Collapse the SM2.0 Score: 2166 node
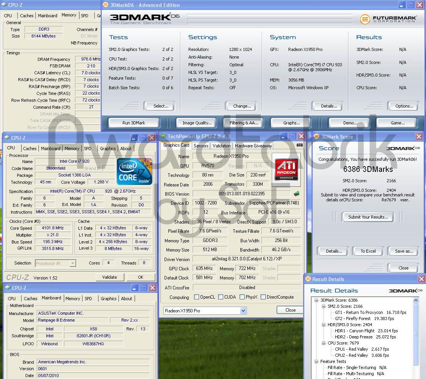 tap(323, 306)
